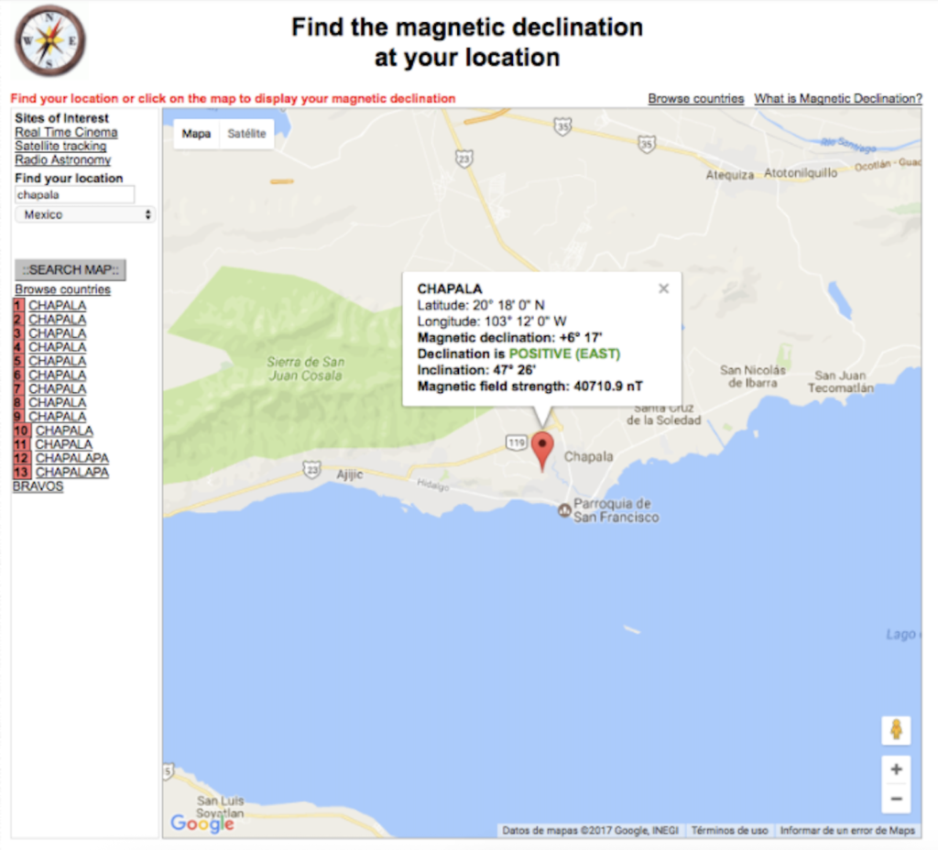Open the Mexico country dropdown
This screenshot has height=850, width=938.
(x=86, y=214)
